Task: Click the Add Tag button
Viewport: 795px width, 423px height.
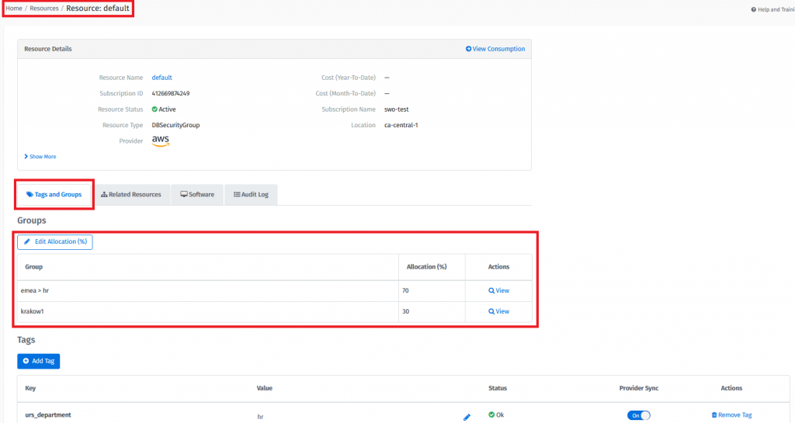Action: click(x=39, y=362)
